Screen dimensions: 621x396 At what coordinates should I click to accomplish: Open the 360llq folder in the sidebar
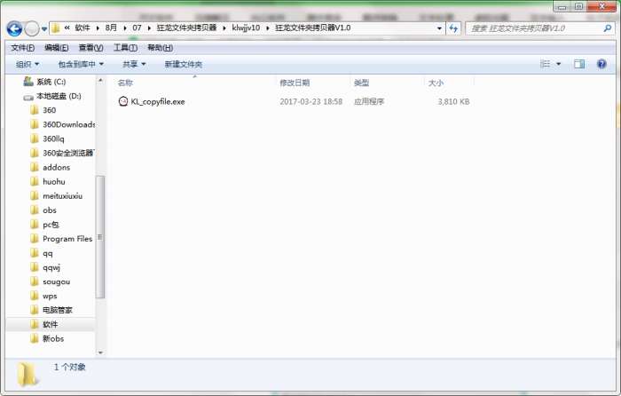click(53, 139)
